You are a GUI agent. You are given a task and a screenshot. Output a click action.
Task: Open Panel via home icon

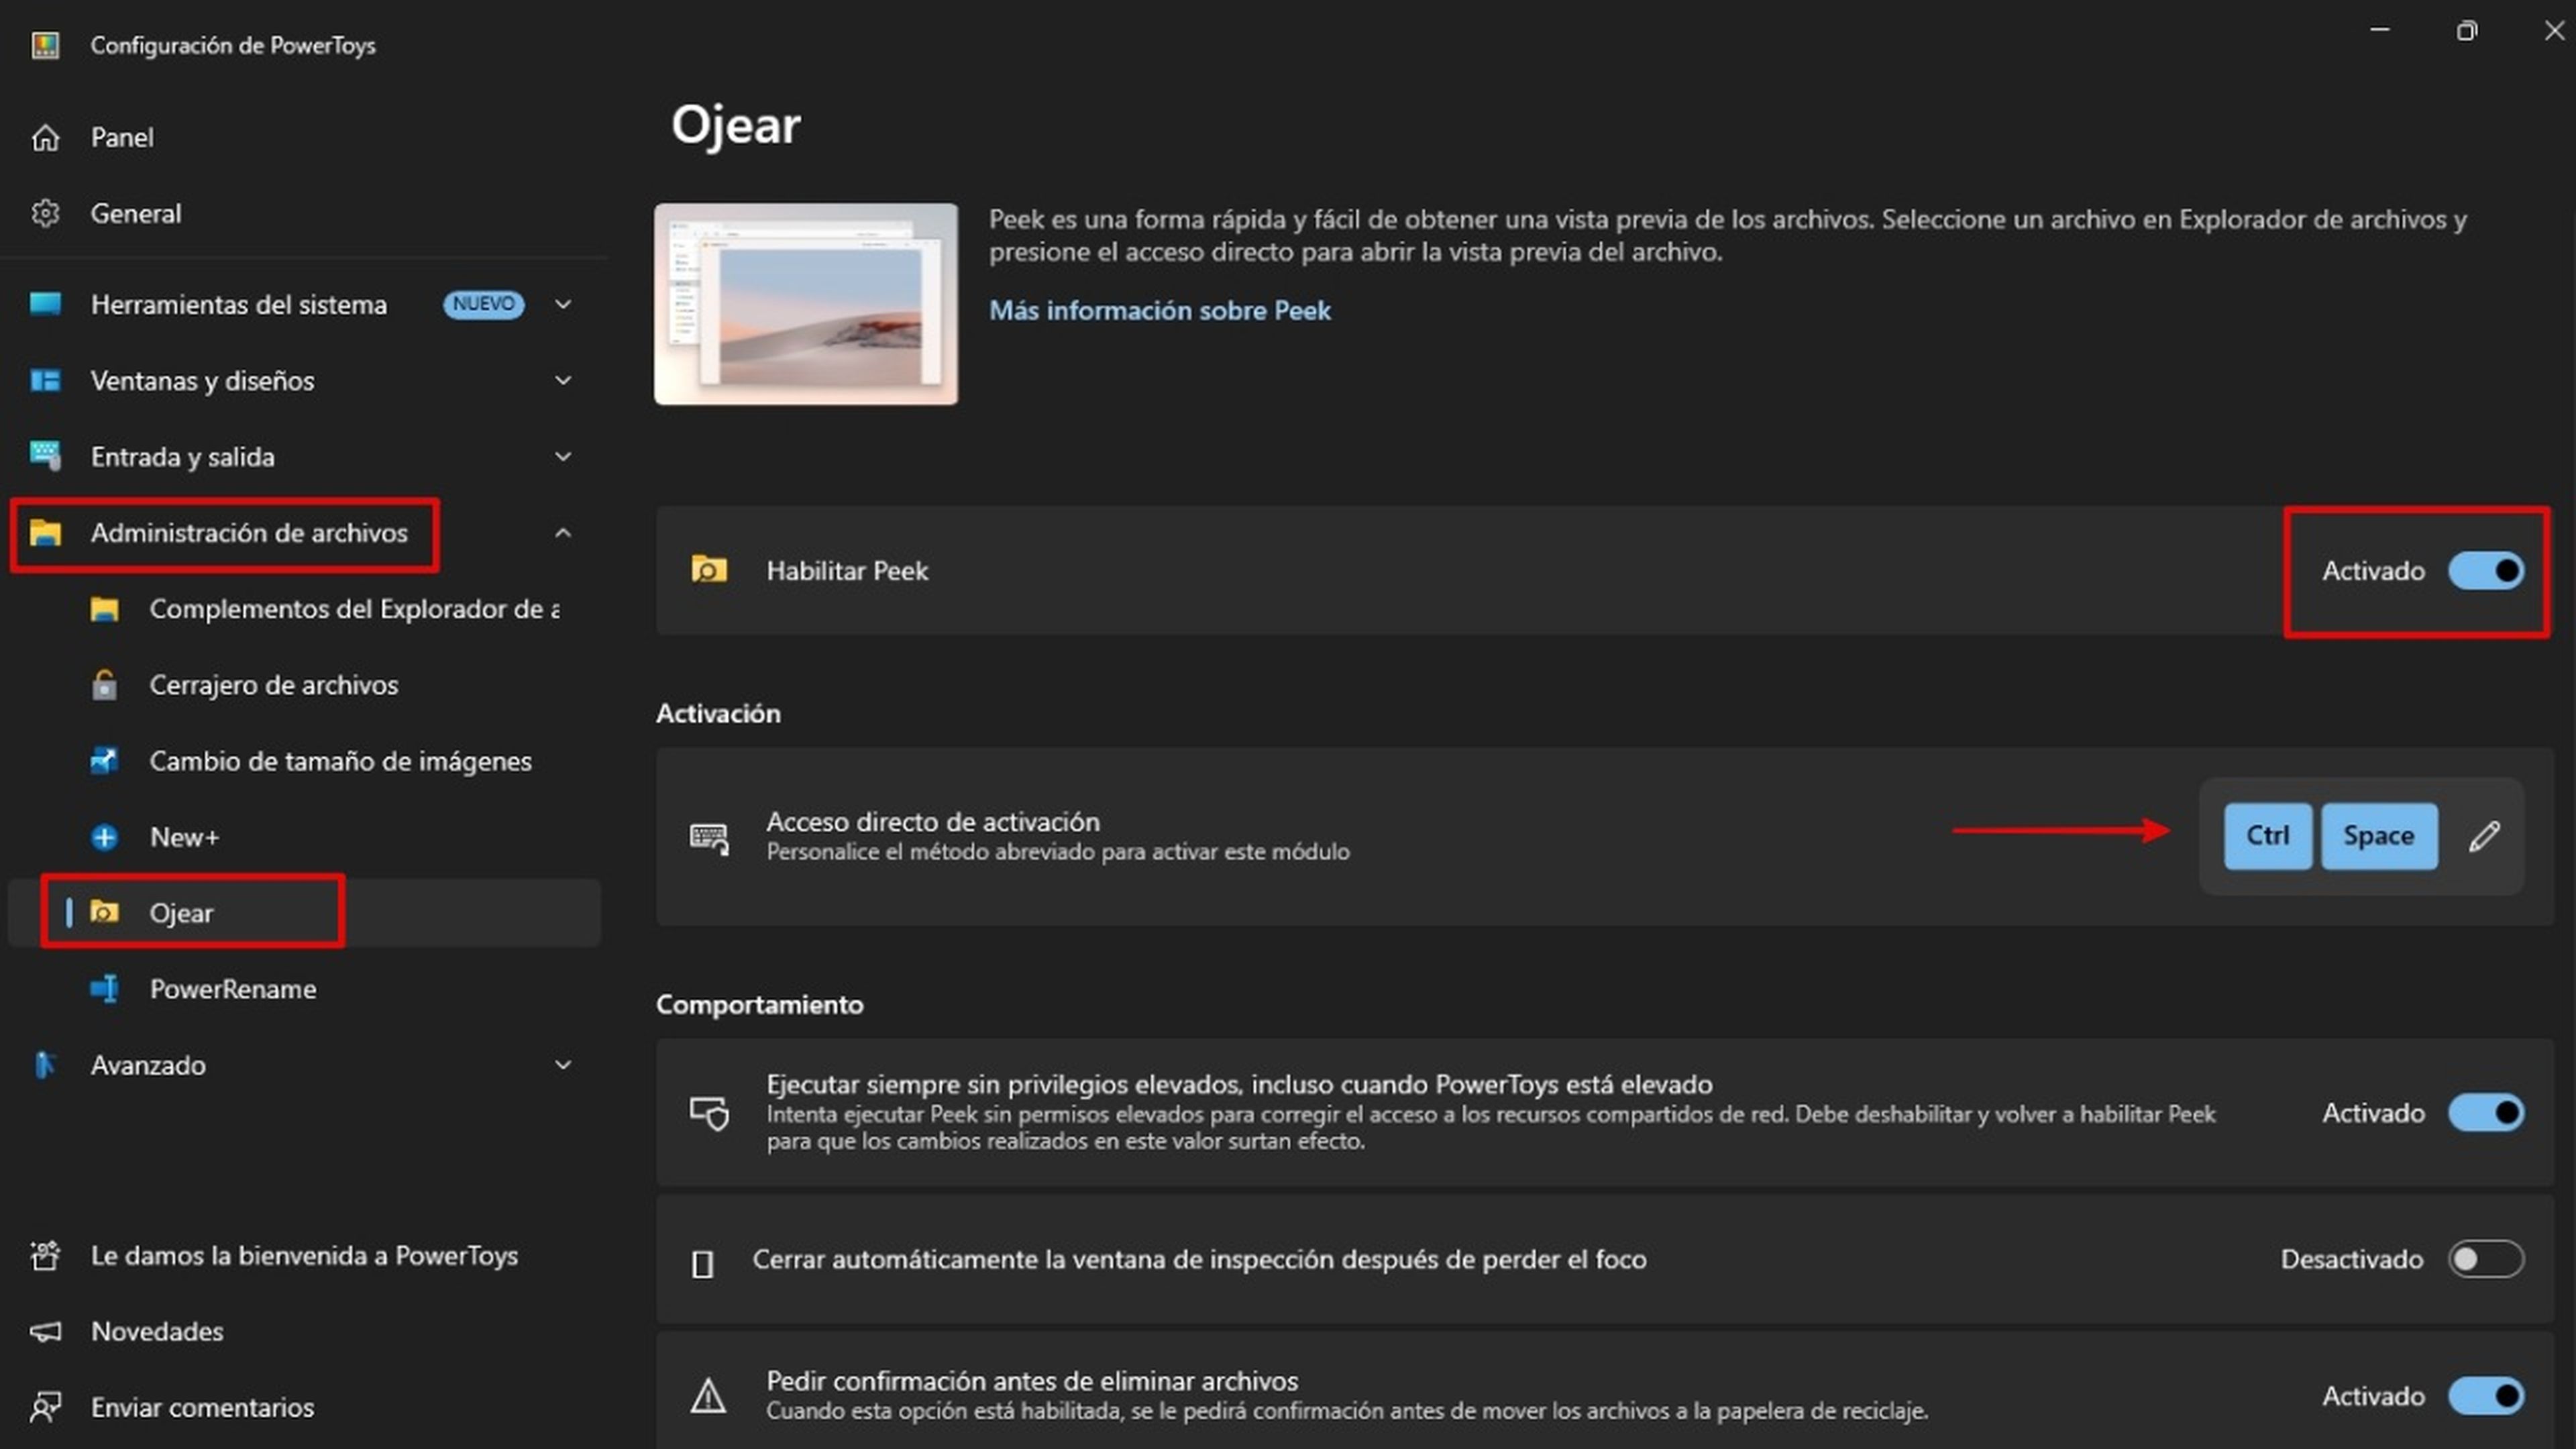45,137
